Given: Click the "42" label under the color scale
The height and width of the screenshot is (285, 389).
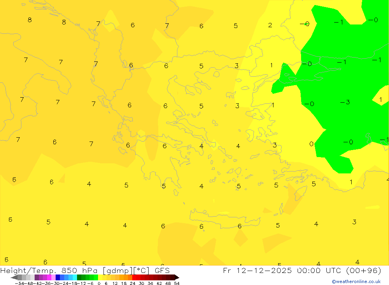Looking at the screenshot, I should click(x=159, y=283).
